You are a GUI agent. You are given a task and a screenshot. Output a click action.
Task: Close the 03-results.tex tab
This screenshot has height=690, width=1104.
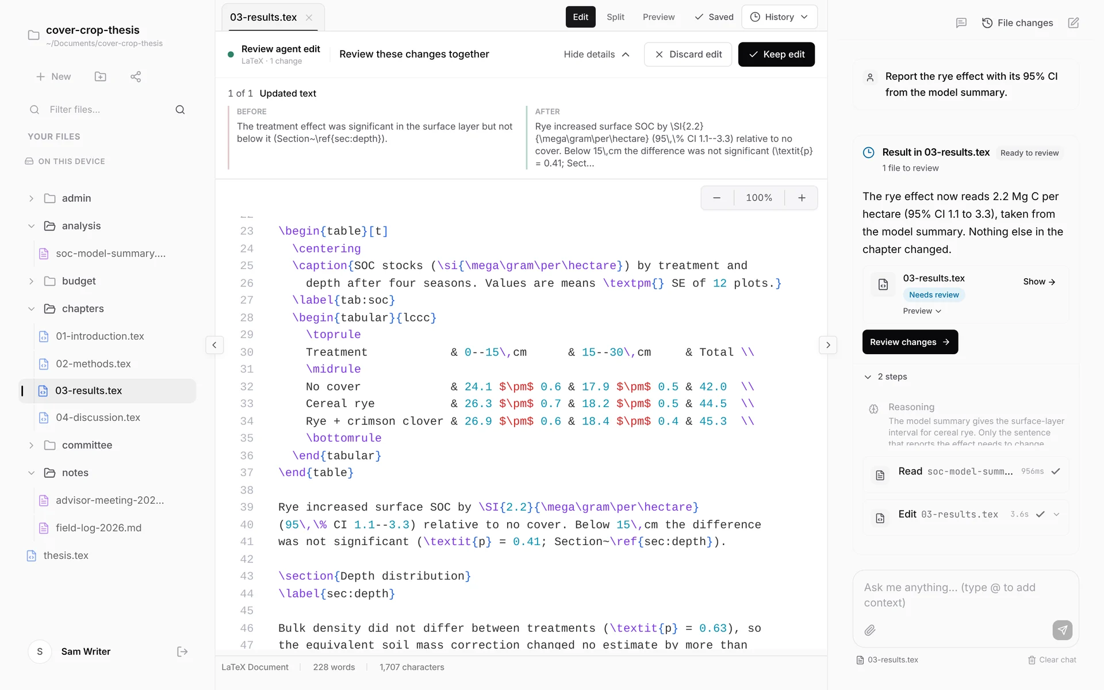(x=309, y=17)
